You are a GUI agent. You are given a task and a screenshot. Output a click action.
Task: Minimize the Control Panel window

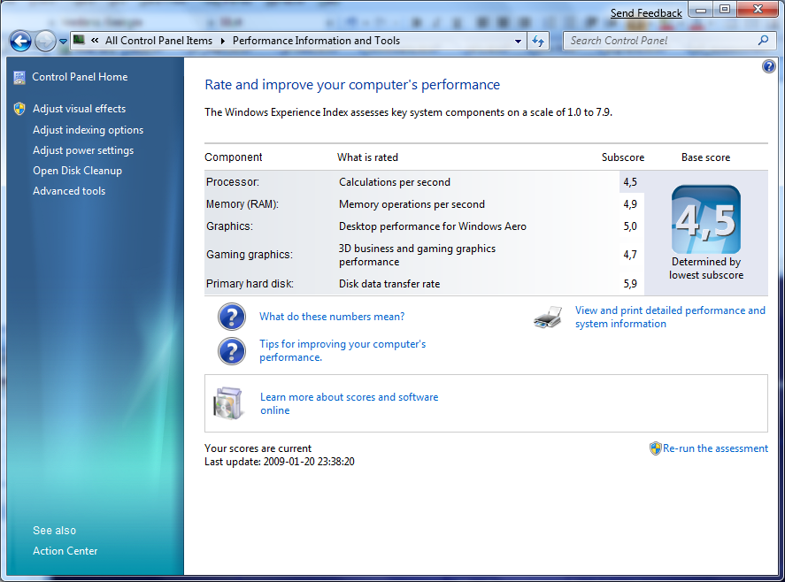(701, 10)
